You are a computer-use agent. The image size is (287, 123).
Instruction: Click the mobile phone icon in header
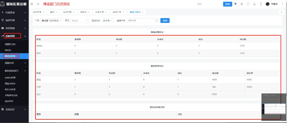click(261, 4)
